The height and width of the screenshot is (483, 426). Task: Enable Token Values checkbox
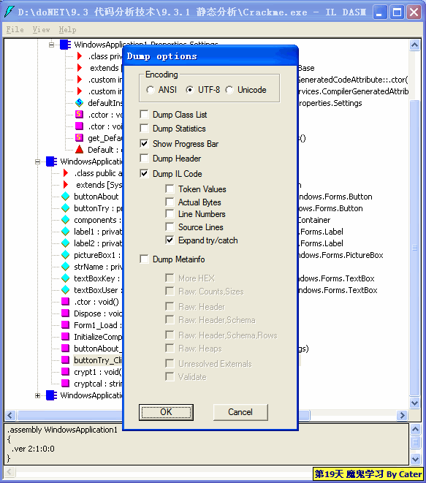170,189
